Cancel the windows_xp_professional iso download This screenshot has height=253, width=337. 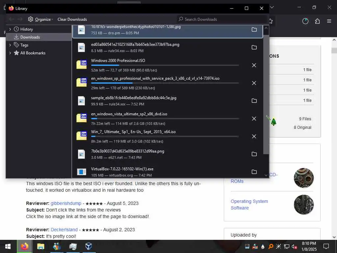[254, 83]
